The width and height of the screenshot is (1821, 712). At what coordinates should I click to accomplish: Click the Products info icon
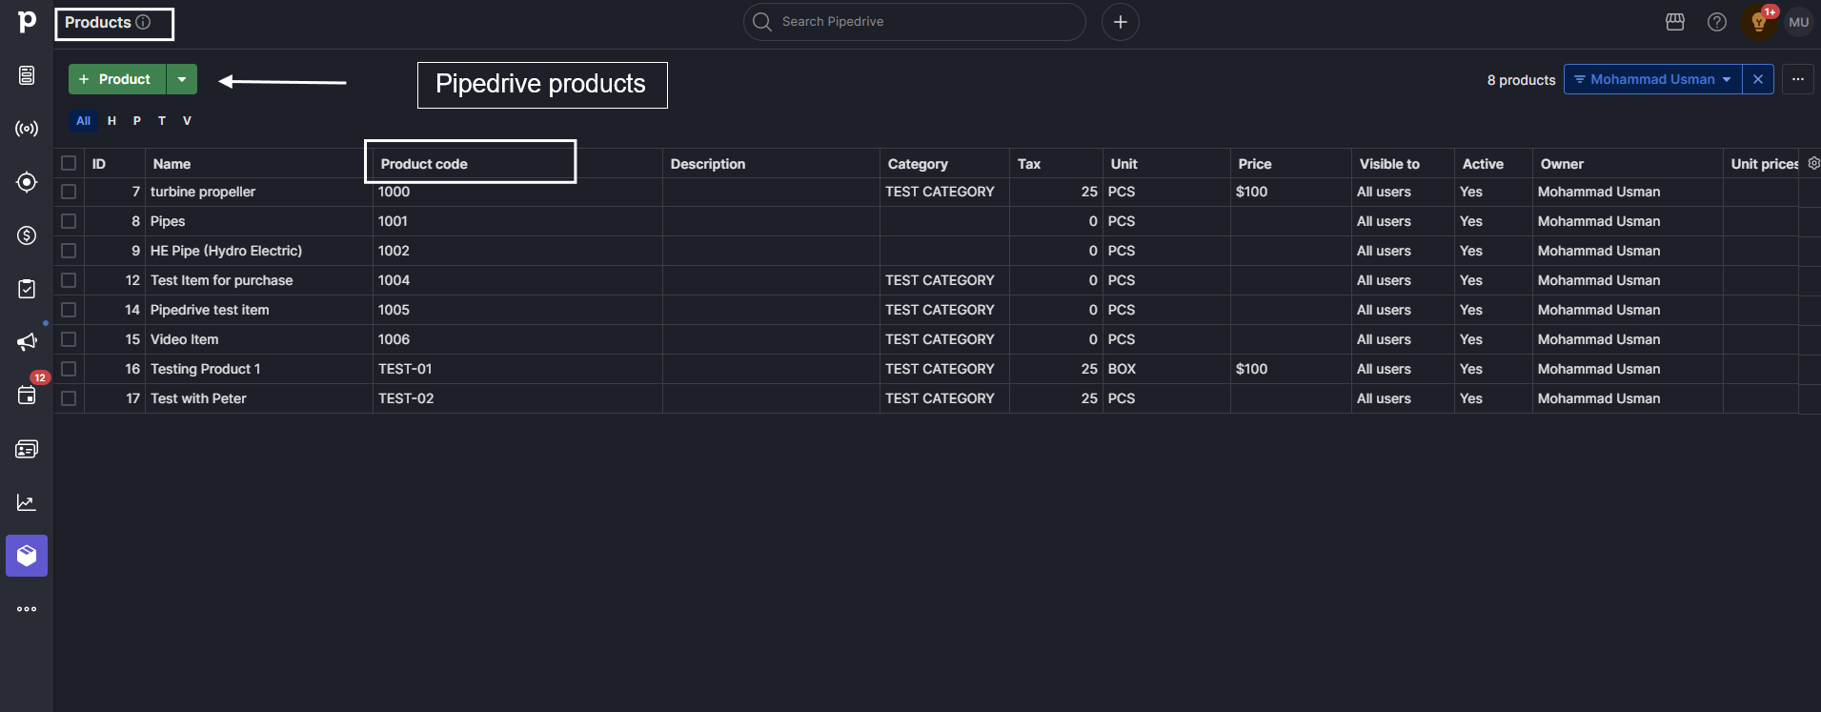click(x=143, y=22)
